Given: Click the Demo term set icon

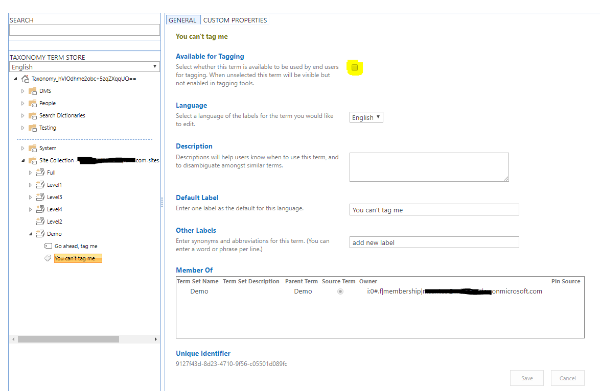Looking at the screenshot, I should pyautogui.click(x=40, y=234).
